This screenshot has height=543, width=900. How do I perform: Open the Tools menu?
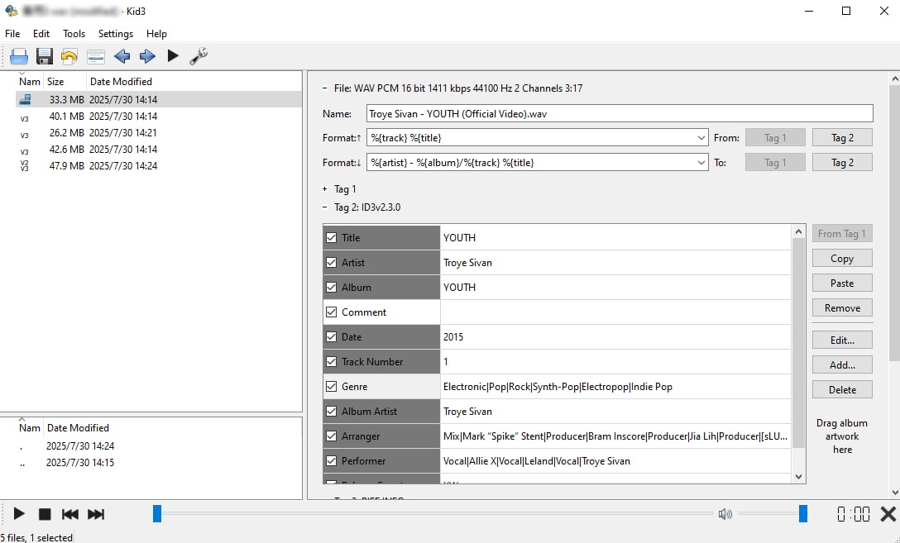(x=74, y=34)
